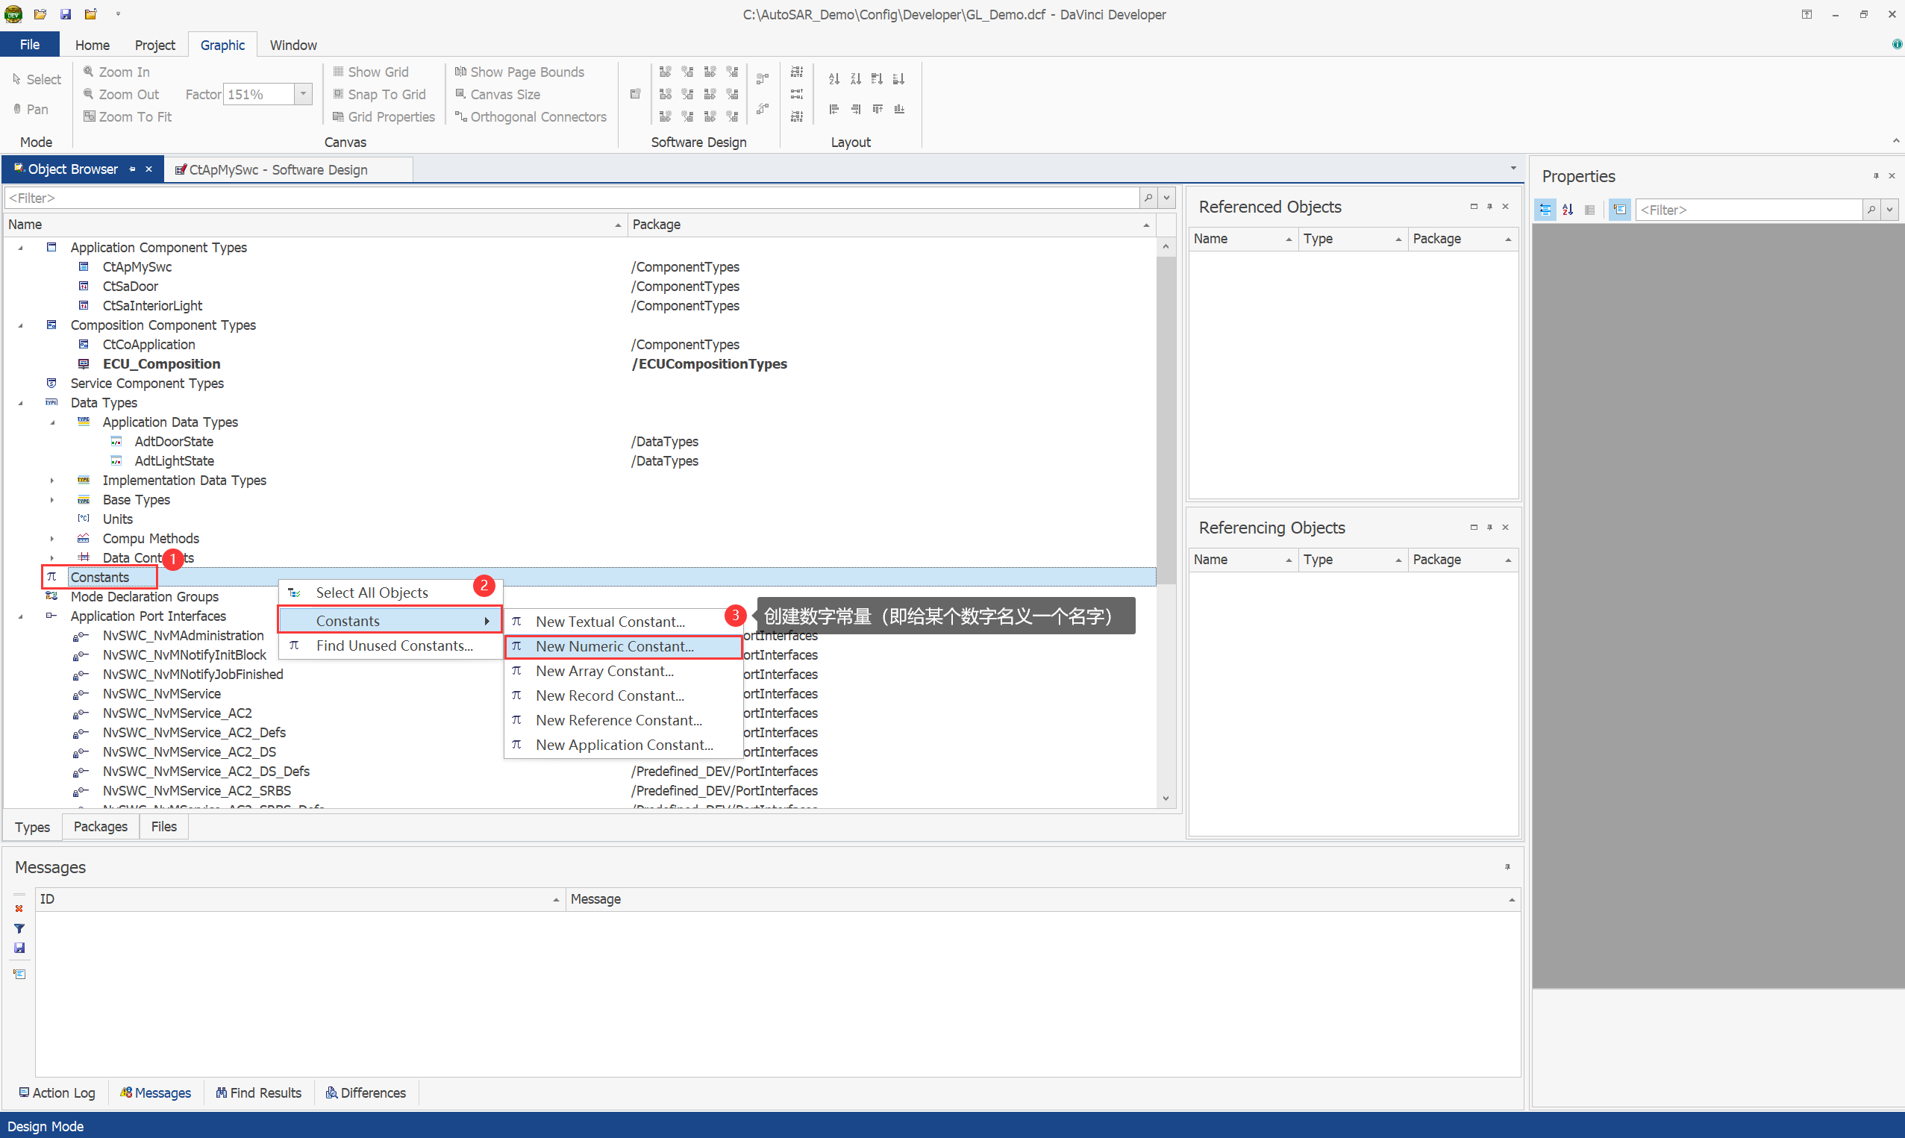Open the zoom Factor dropdown
The image size is (1905, 1138).
(x=304, y=94)
